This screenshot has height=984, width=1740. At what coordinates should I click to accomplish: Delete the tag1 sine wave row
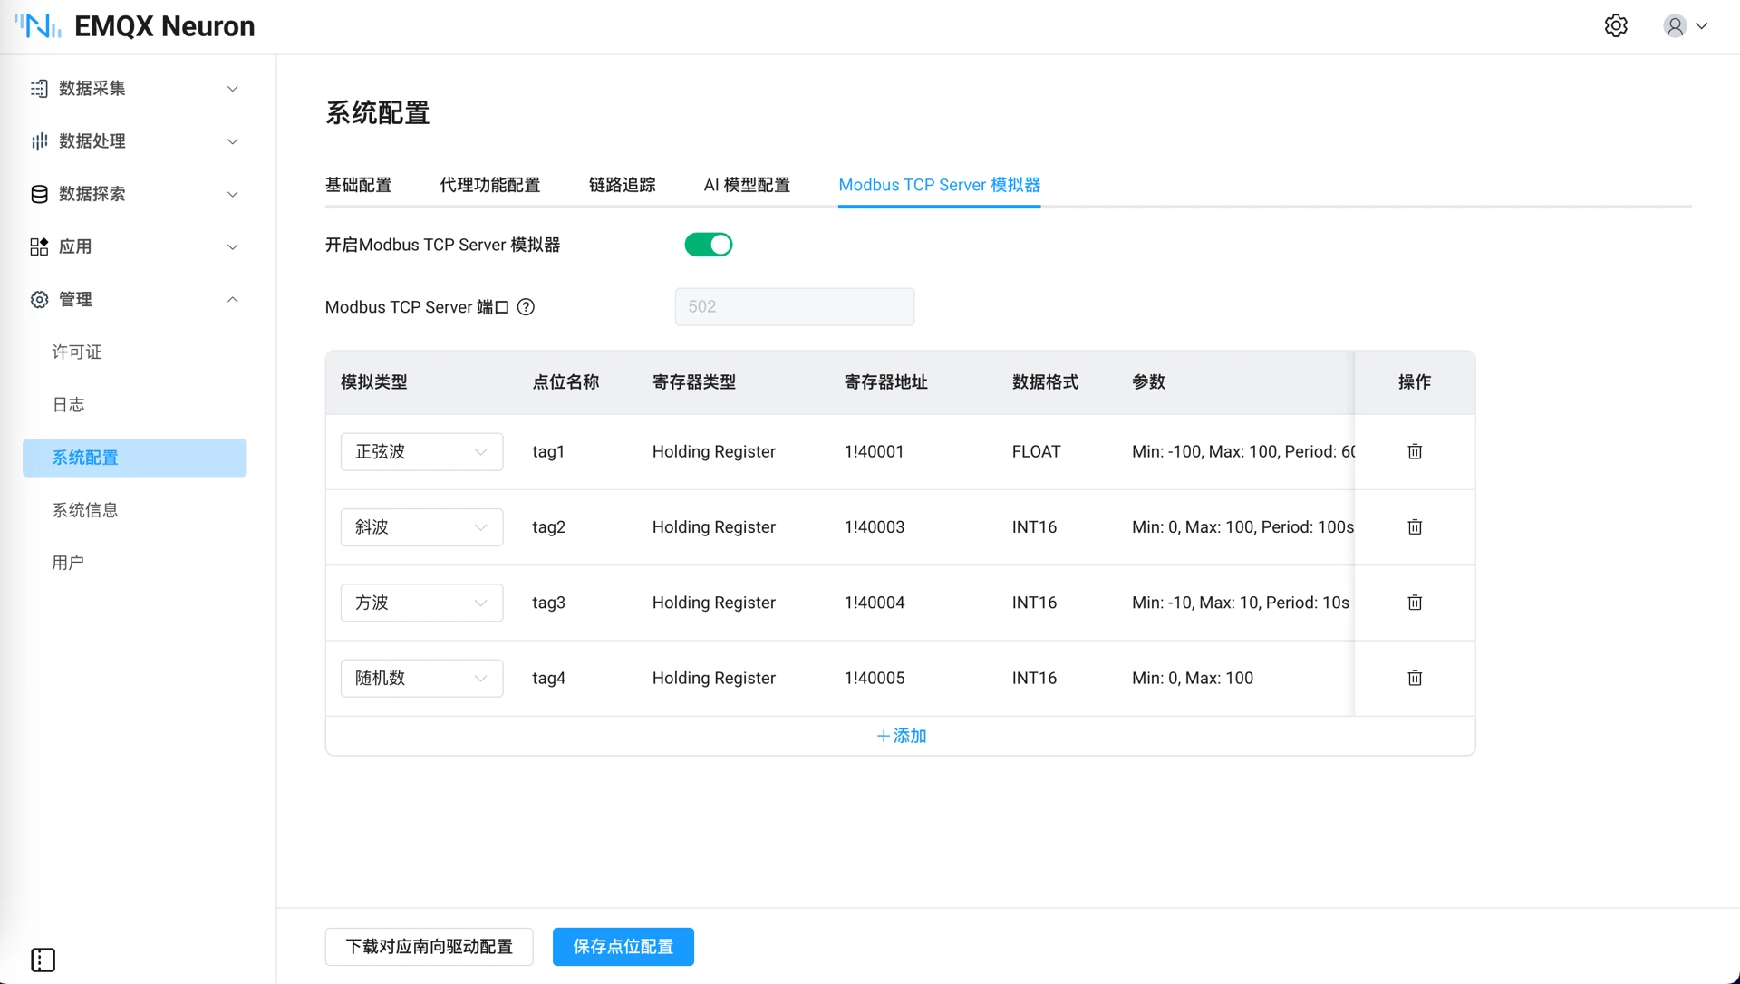1415,451
